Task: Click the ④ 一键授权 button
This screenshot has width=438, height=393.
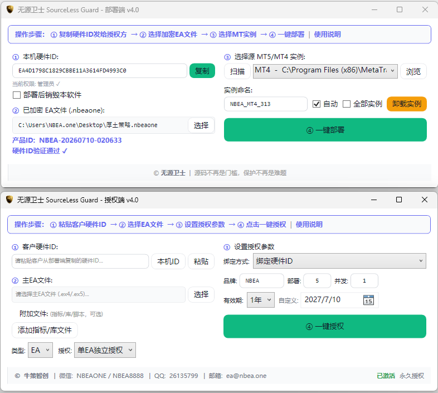Action: click(x=324, y=327)
